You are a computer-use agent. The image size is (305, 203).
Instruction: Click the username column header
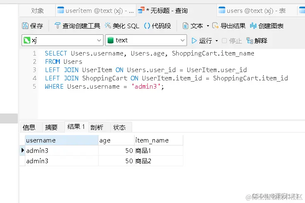tap(61, 140)
